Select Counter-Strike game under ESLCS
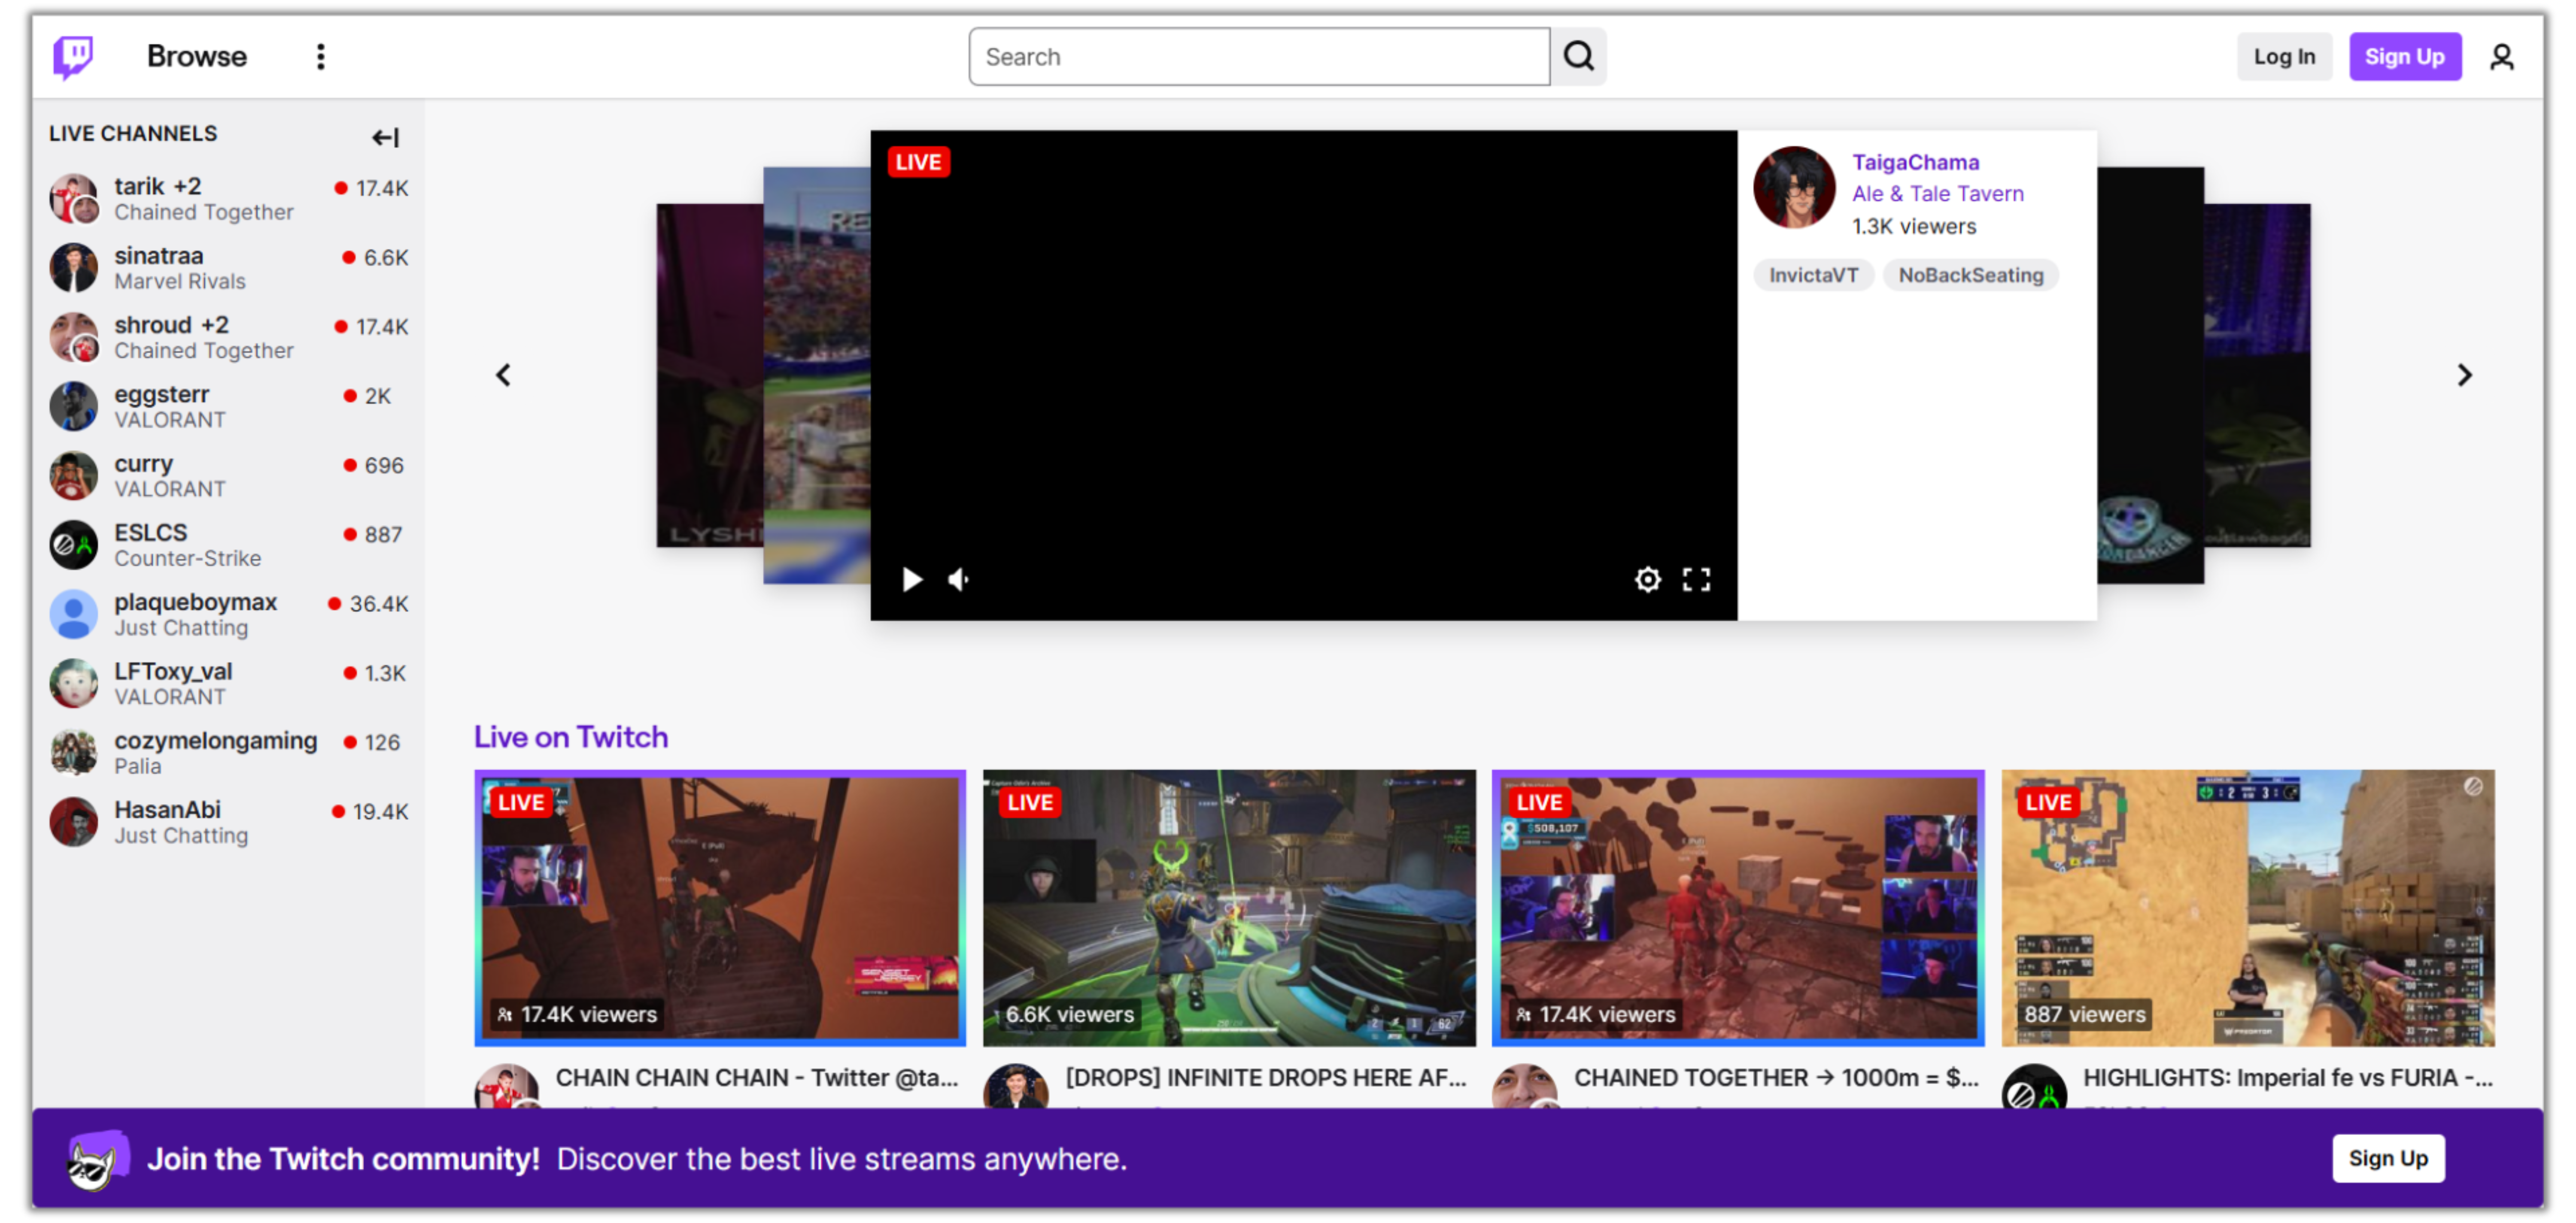 point(188,559)
